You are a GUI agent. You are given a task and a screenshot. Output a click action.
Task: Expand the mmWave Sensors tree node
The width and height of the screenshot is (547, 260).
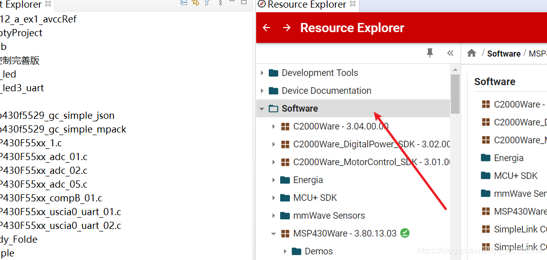pyautogui.click(x=273, y=216)
